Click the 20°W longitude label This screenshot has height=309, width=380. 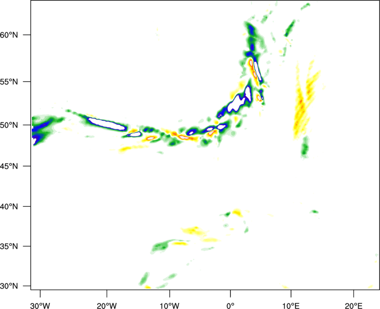(x=106, y=306)
